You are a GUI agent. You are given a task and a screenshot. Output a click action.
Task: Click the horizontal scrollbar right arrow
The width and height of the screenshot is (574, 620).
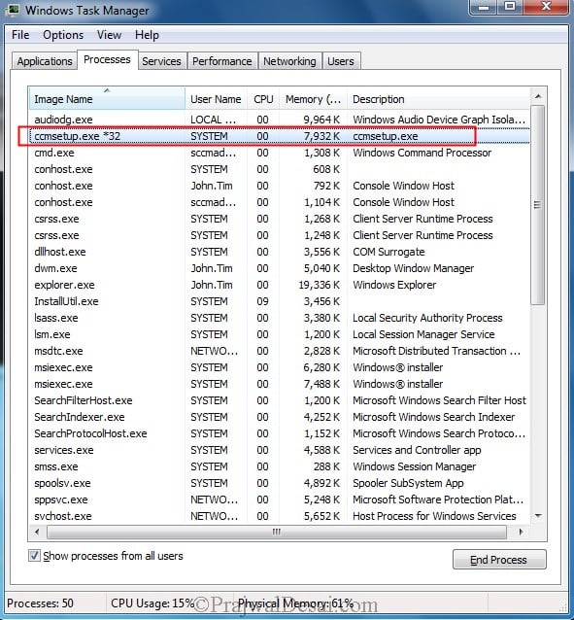[521, 532]
